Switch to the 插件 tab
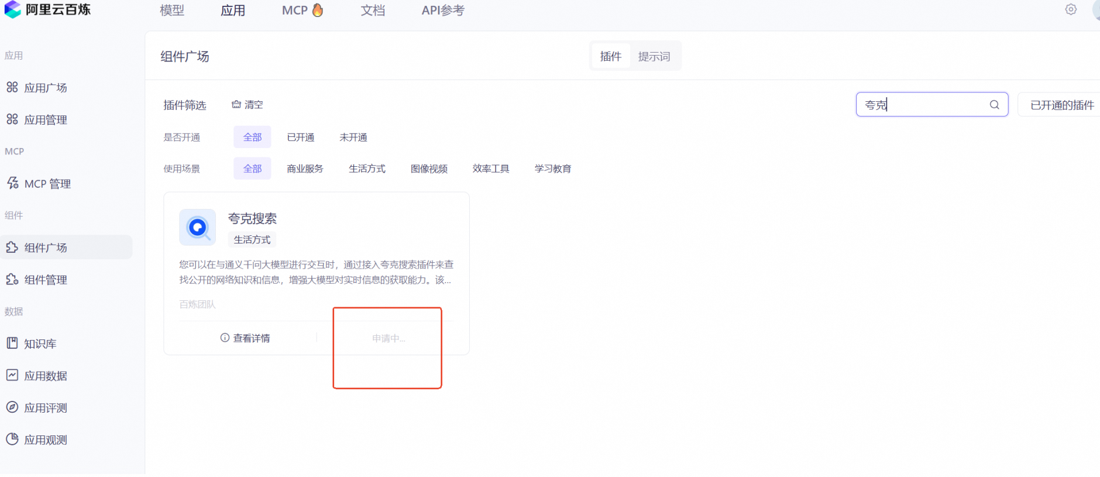 pyautogui.click(x=611, y=56)
